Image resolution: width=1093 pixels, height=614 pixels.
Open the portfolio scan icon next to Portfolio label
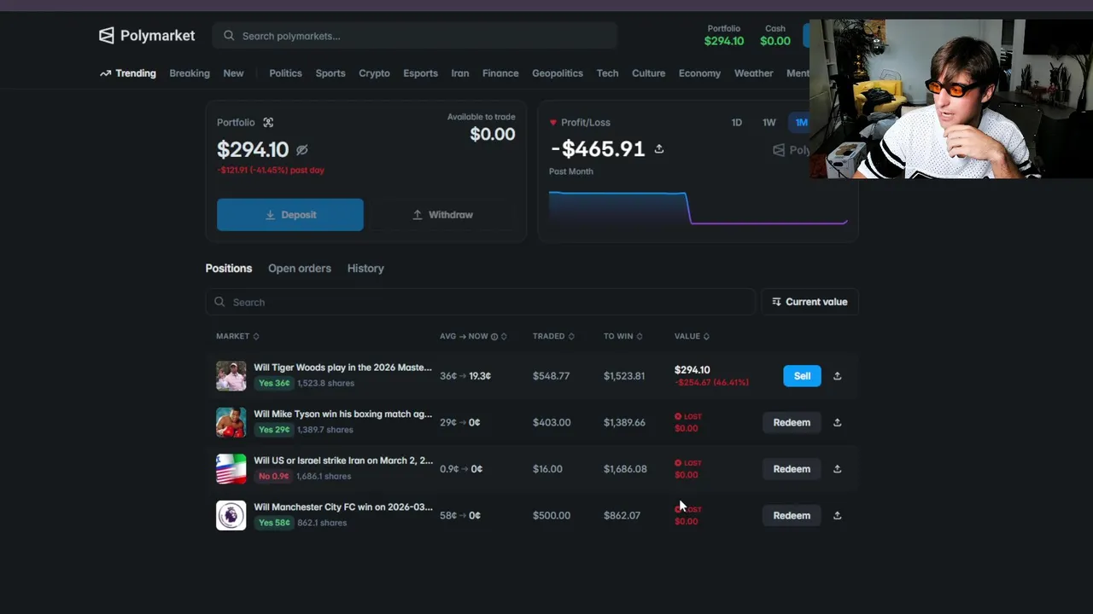268,123
